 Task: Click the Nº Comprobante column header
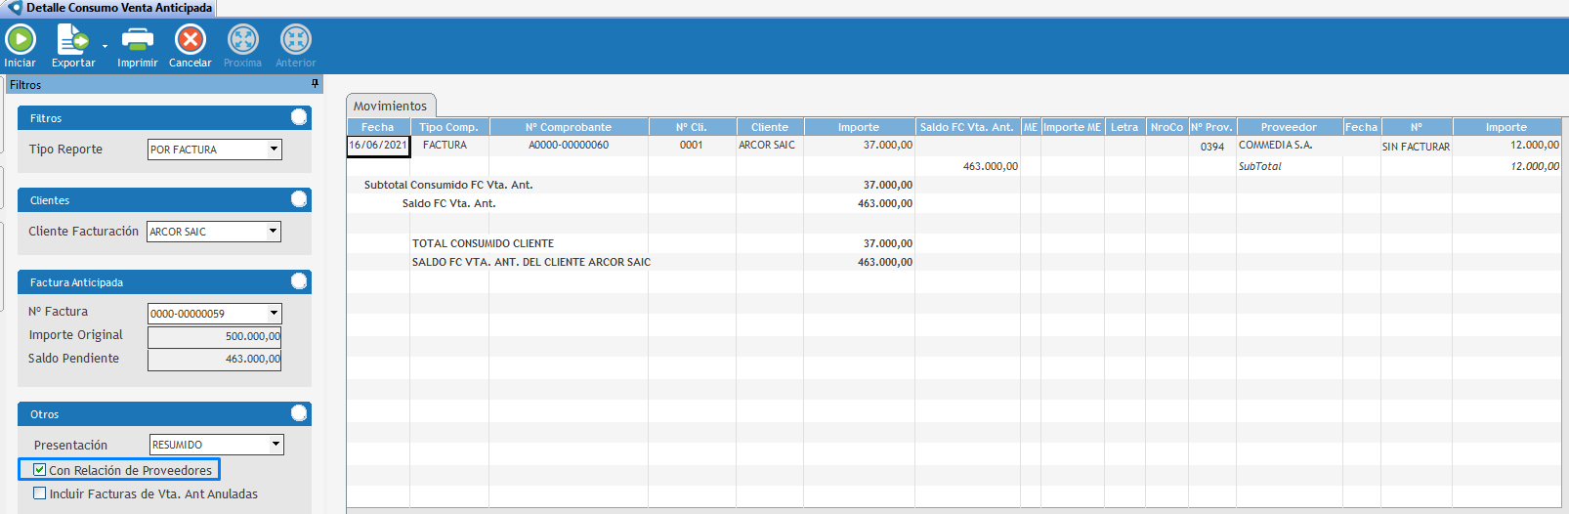click(x=568, y=127)
